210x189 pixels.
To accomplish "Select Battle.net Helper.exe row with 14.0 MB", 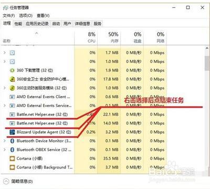I will click(42, 123).
